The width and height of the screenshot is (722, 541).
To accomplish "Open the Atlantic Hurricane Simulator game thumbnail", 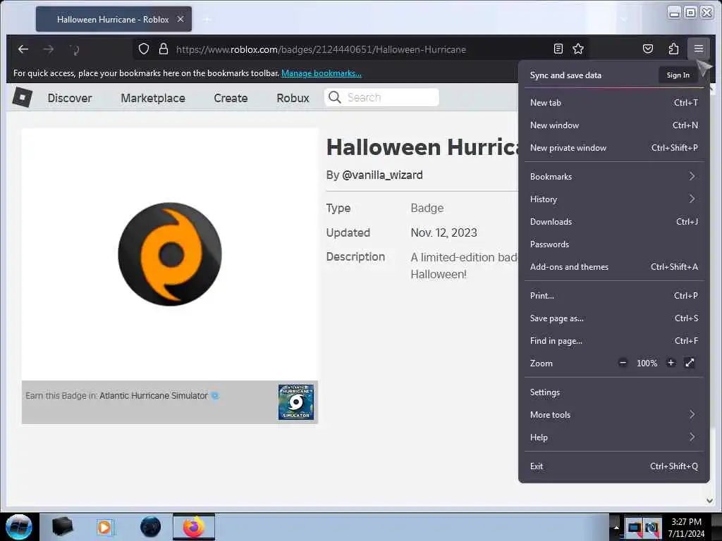I will click(x=295, y=402).
